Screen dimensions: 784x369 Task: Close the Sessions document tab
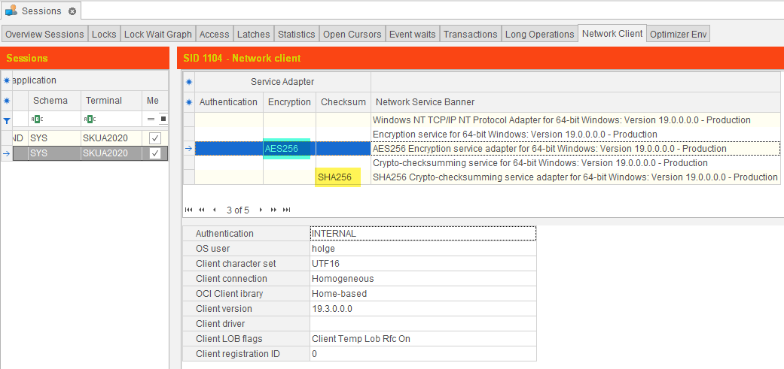pos(72,11)
